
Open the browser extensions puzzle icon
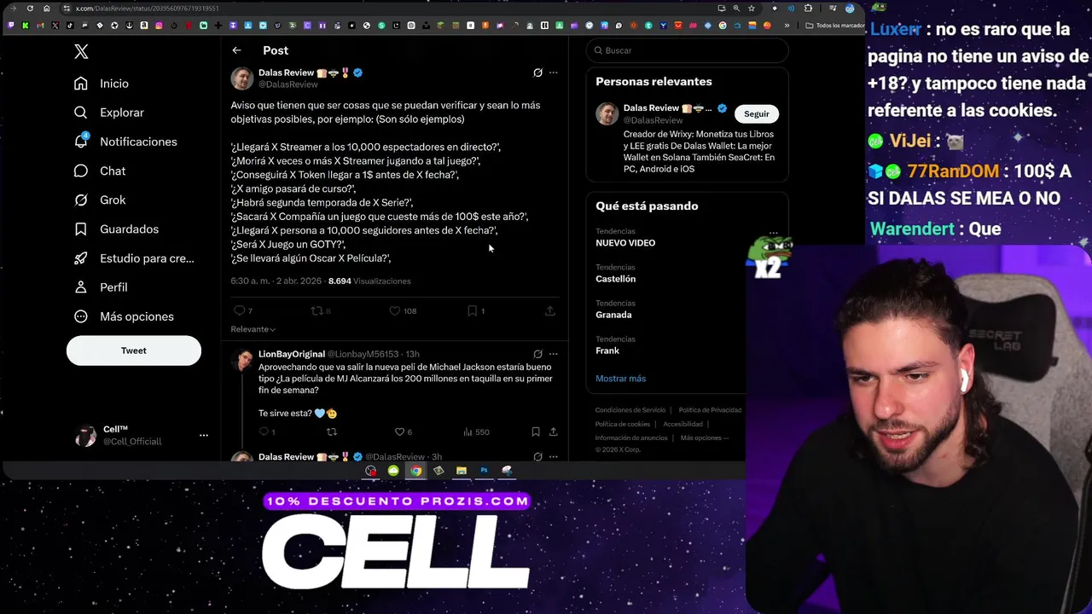click(x=808, y=9)
